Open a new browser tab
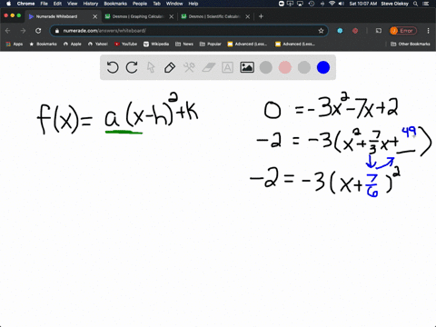The height and width of the screenshot is (327, 436). tap(261, 16)
